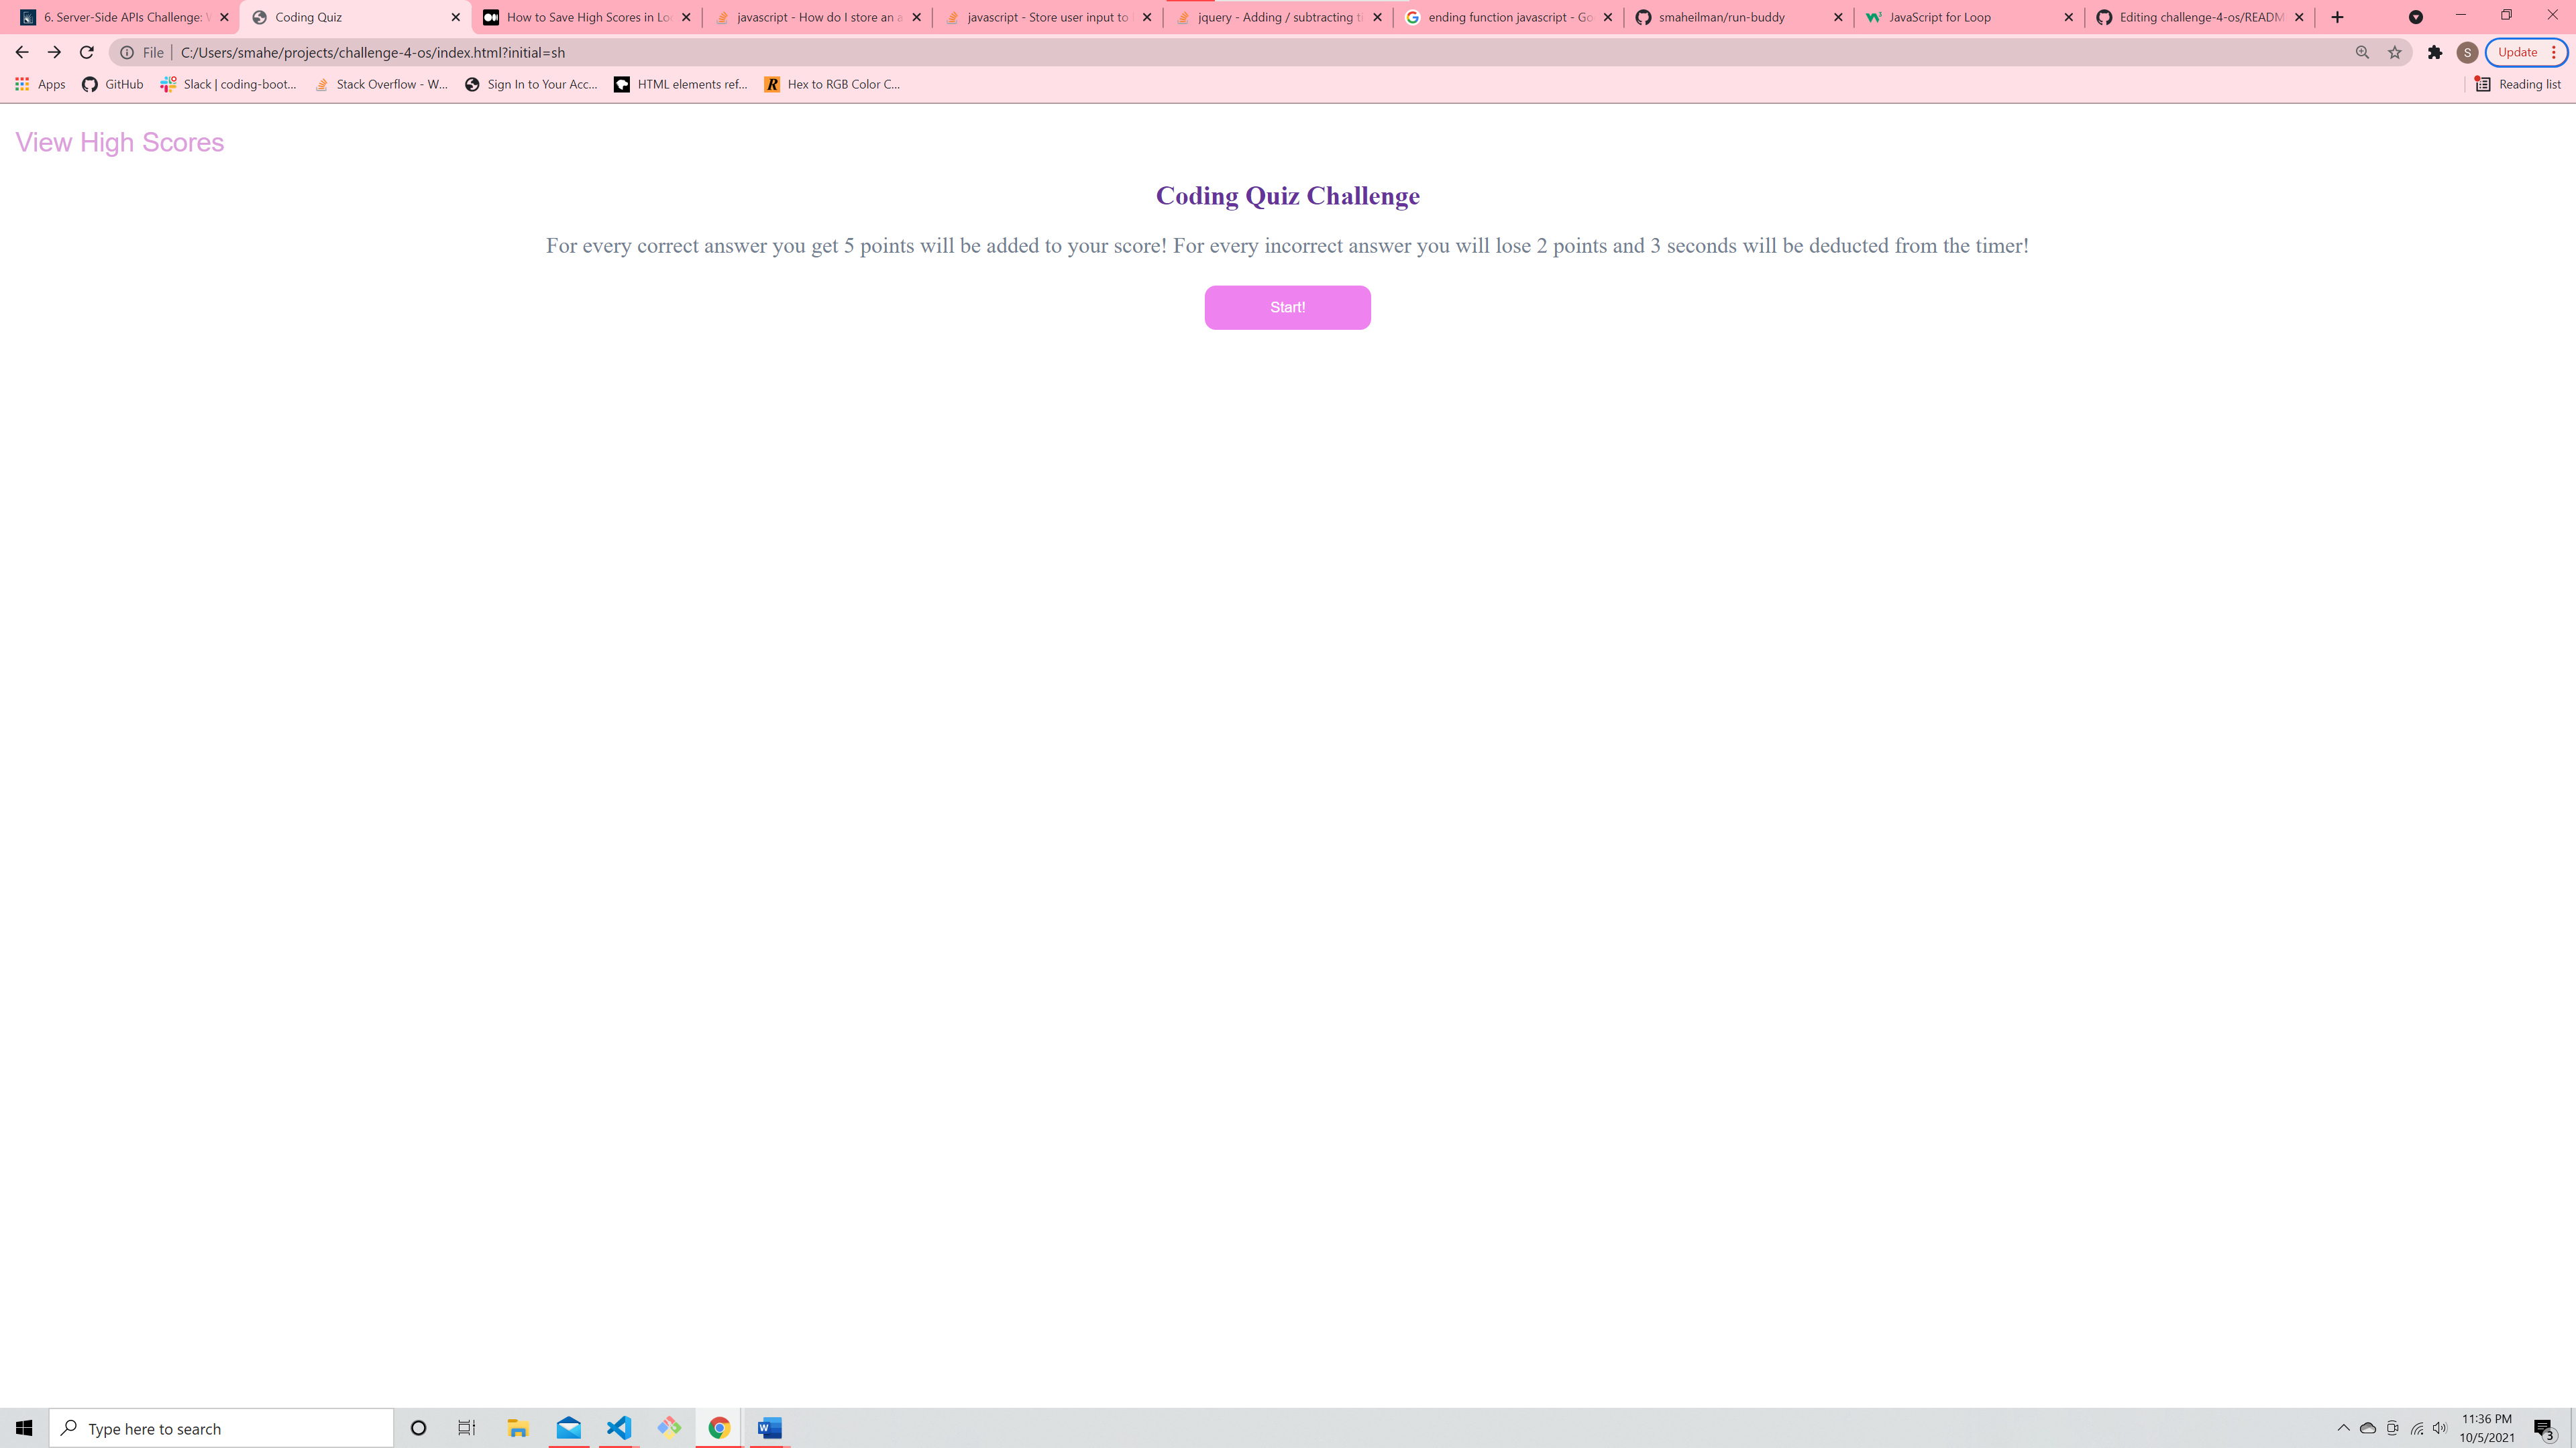Open the Windows Start menu

coord(24,1428)
